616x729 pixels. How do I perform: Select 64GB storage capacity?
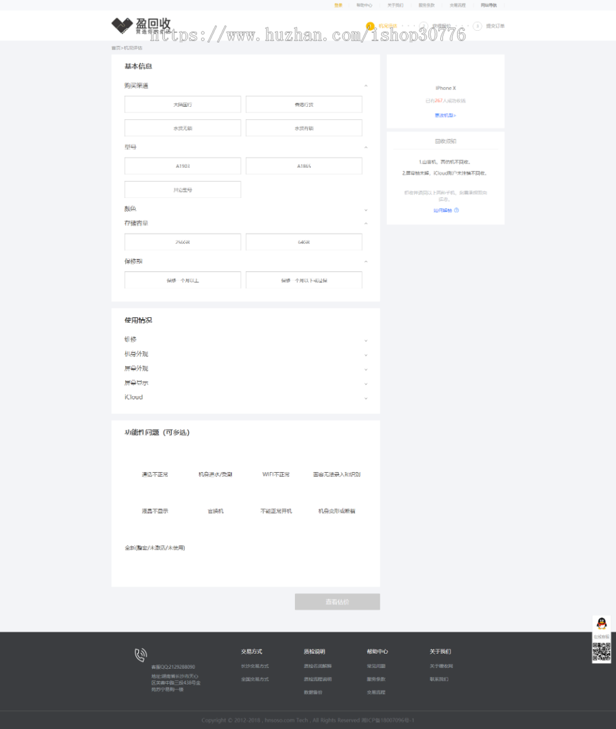pos(304,243)
